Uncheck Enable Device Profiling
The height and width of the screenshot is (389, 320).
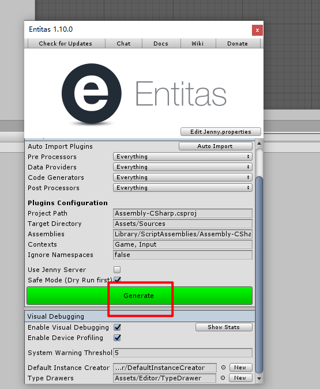117,338
